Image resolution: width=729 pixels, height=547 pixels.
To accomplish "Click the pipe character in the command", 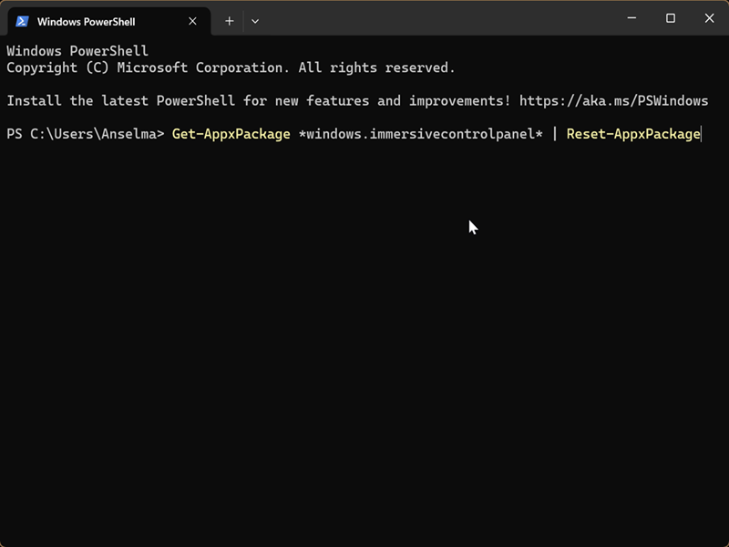I will point(554,134).
